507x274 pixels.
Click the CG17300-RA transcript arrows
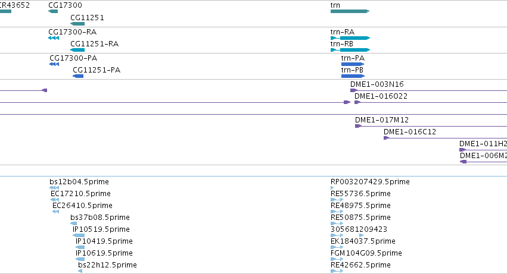click(54, 38)
